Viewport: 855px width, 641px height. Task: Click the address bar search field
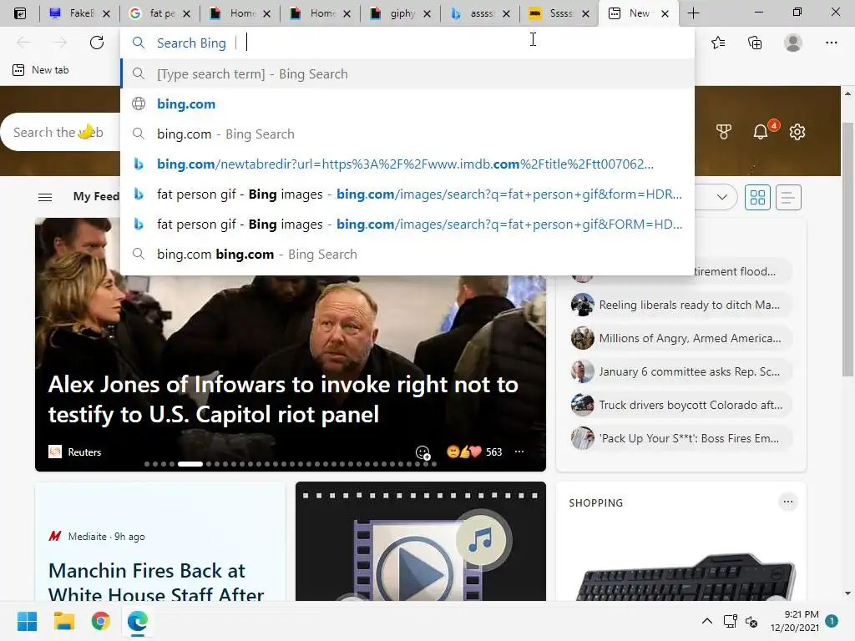tap(407, 43)
